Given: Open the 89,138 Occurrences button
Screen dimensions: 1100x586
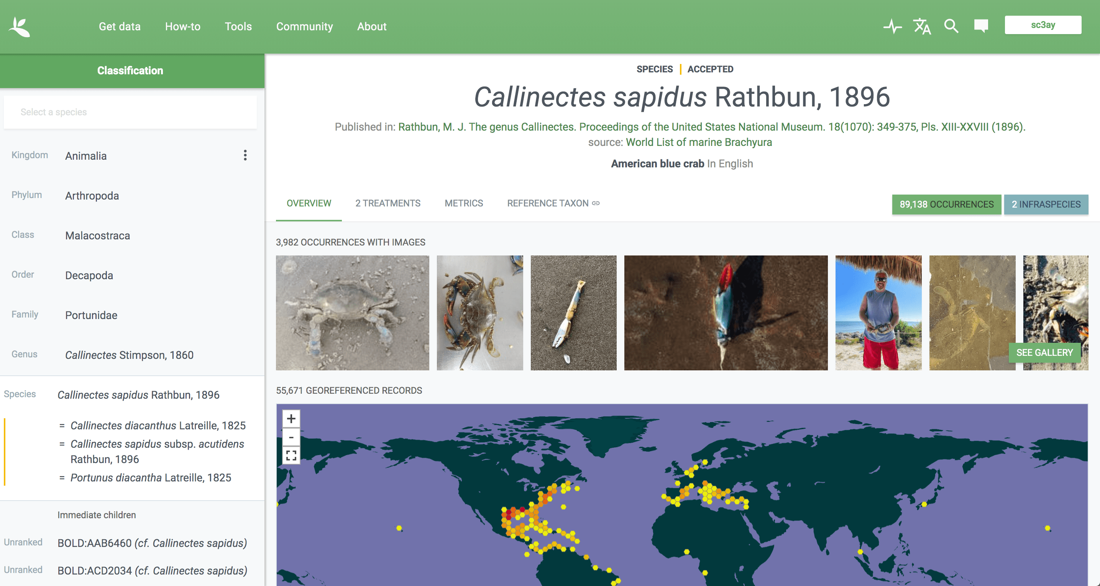Looking at the screenshot, I should tap(946, 205).
